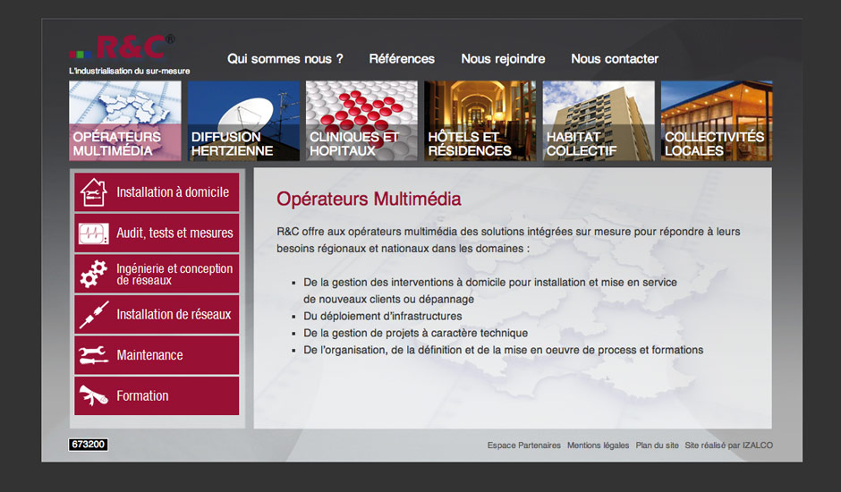Open the Collectivités Locales tile

pyautogui.click(x=716, y=121)
